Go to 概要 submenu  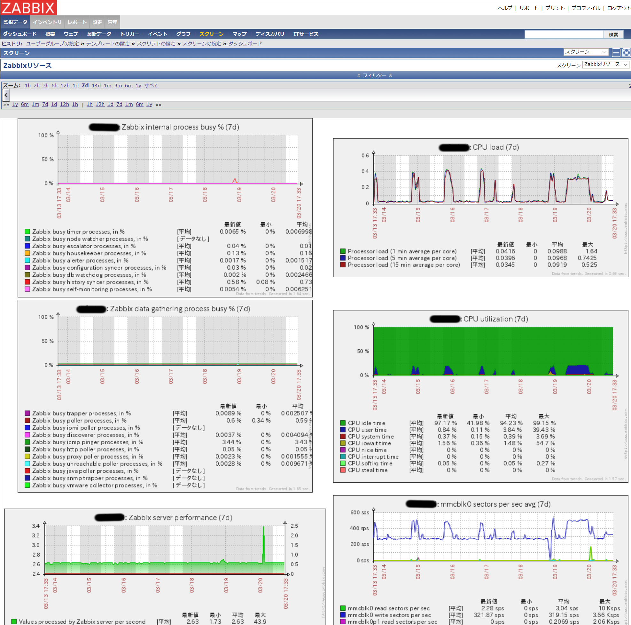50,34
